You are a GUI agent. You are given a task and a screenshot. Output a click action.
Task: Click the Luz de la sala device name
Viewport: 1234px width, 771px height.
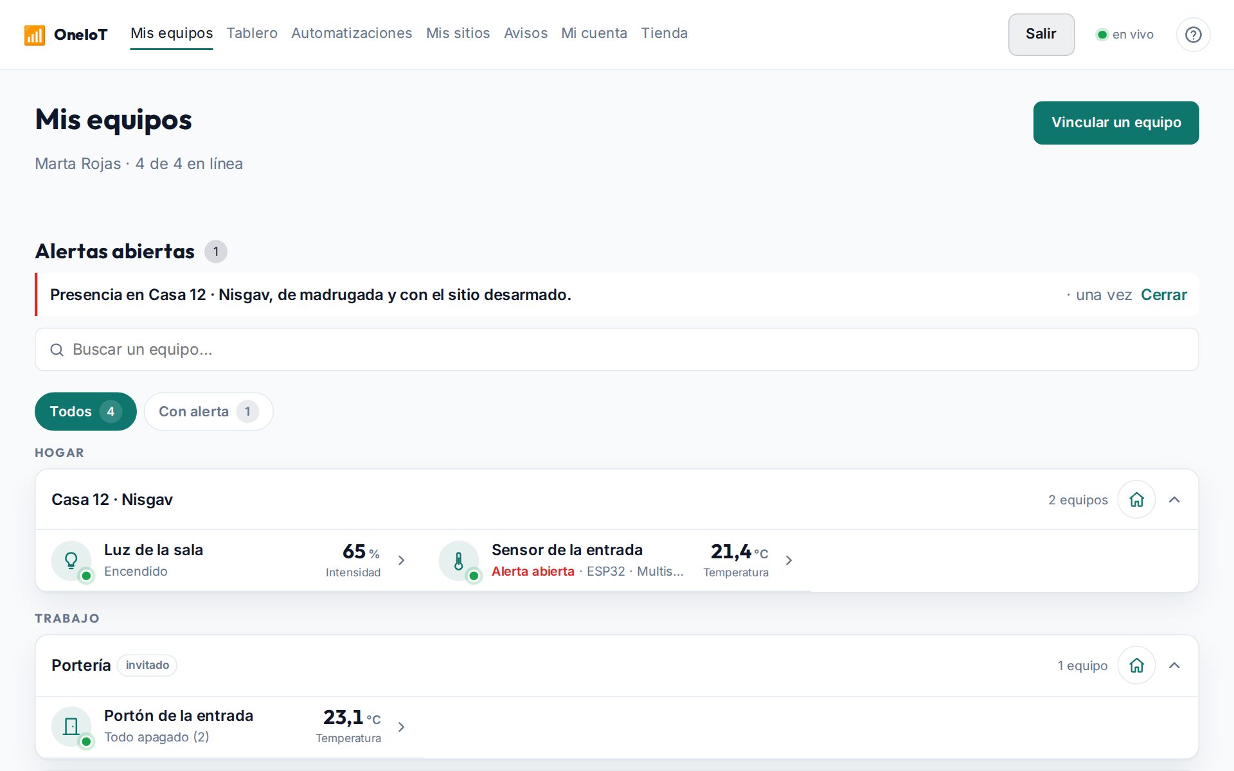coord(154,550)
